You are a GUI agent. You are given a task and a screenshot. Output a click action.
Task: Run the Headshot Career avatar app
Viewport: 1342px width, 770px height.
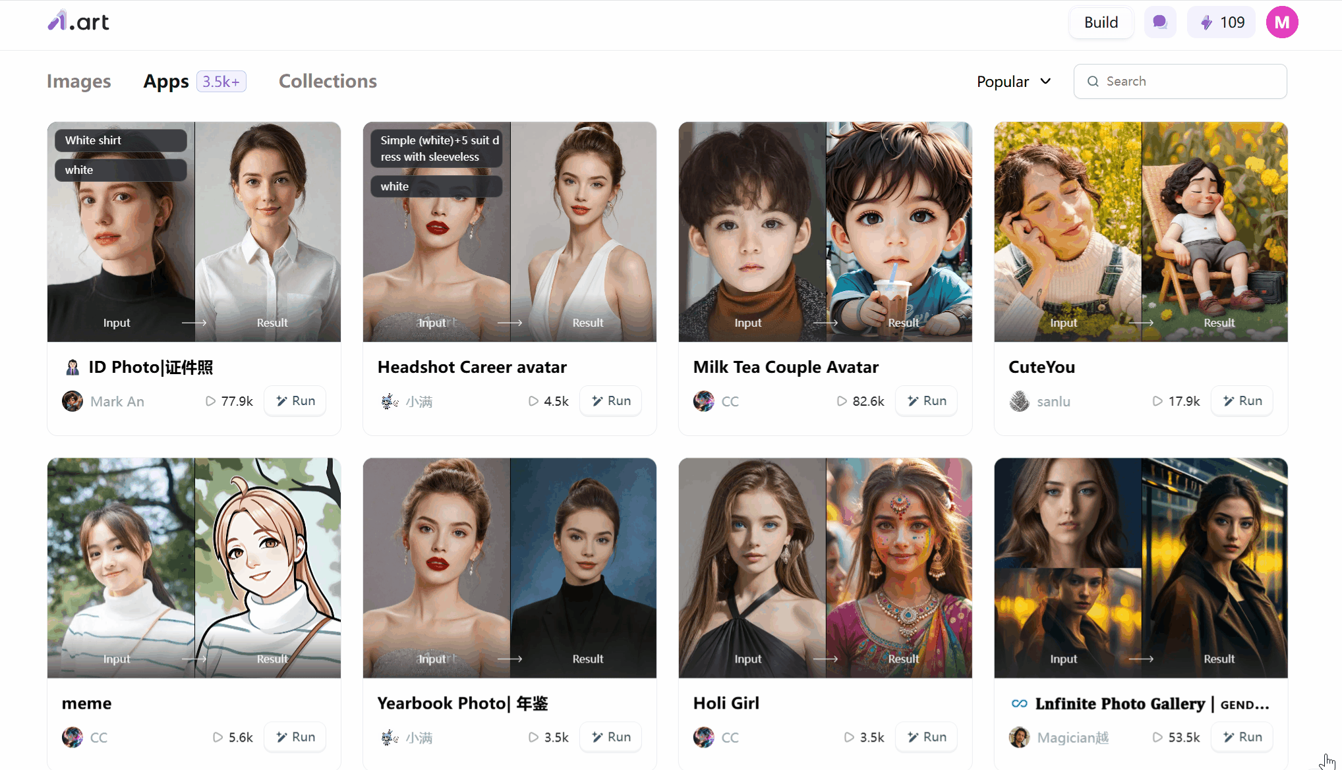[612, 400]
